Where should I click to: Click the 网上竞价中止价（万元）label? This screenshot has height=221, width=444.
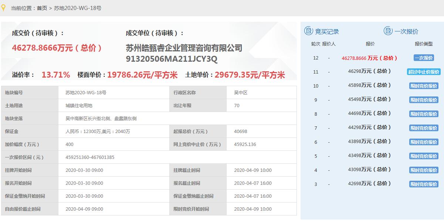197,144
